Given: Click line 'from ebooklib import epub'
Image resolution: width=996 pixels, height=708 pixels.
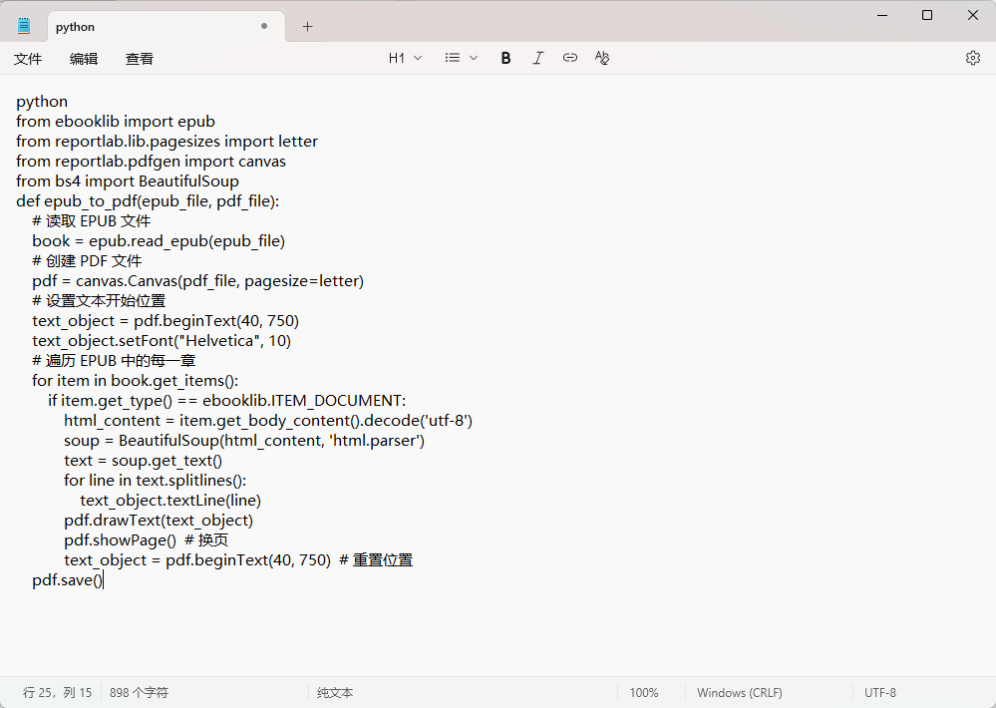Looking at the screenshot, I should click(116, 122).
